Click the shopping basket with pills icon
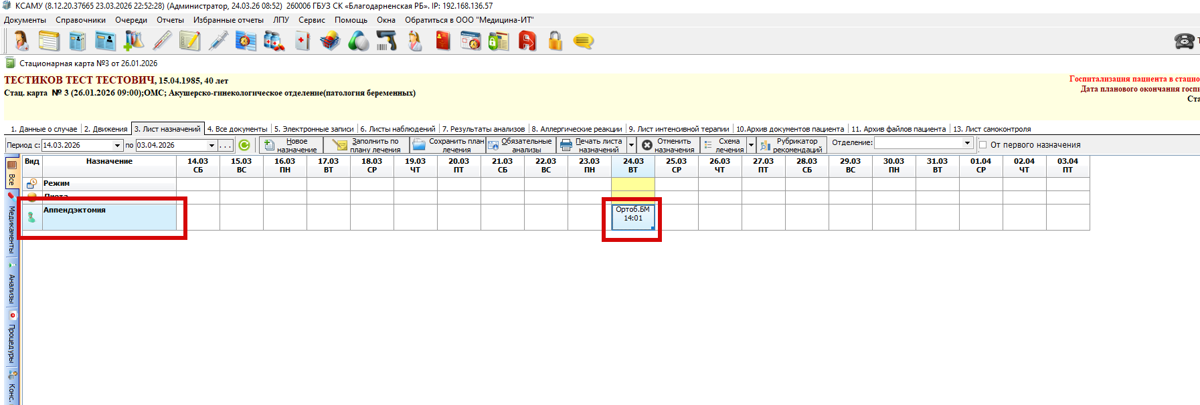 click(x=330, y=41)
